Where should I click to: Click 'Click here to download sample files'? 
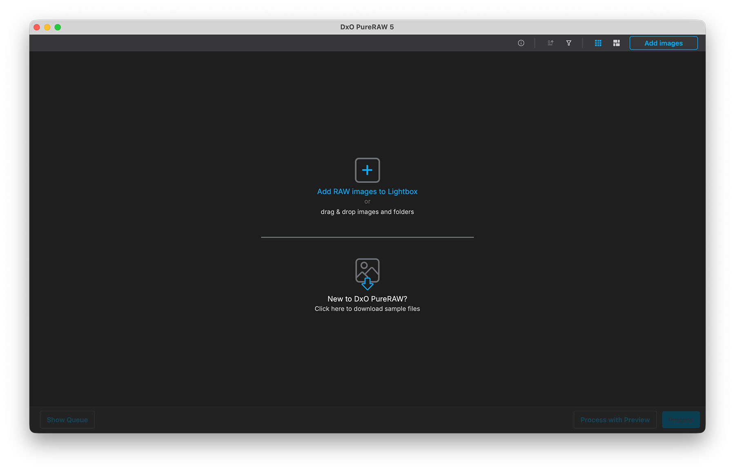pyautogui.click(x=367, y=309)
